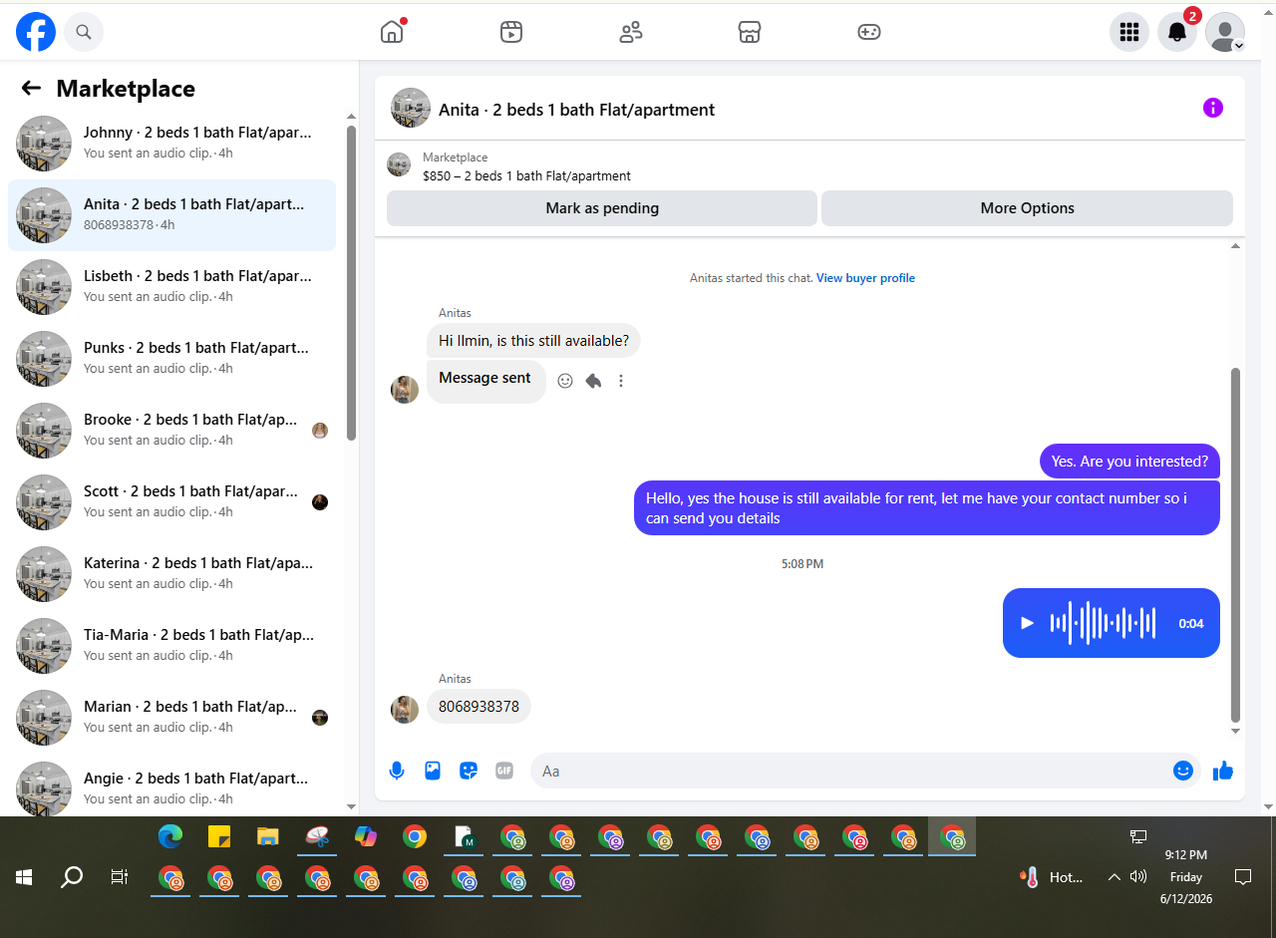The height and width of the screenshot is (938, 1276).
Task: Send a thumbs-up like
Action: (x=1223, y=771)
